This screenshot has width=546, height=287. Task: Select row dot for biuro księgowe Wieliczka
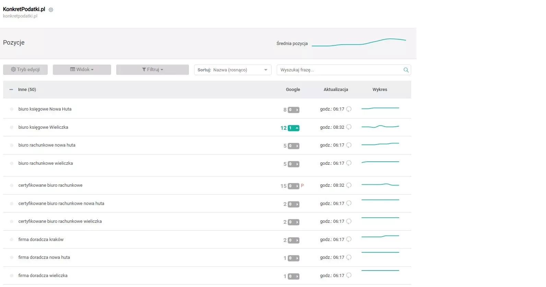click(12, 127)
